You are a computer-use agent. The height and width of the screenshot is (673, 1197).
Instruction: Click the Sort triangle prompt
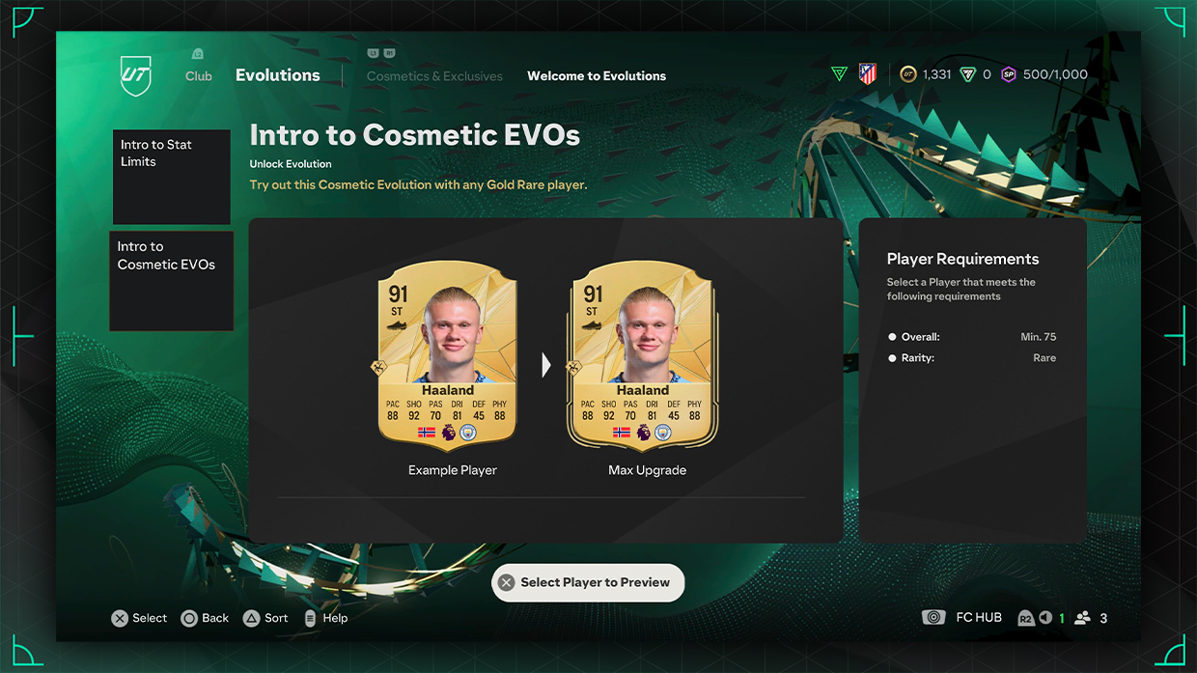tap(265, 618)
